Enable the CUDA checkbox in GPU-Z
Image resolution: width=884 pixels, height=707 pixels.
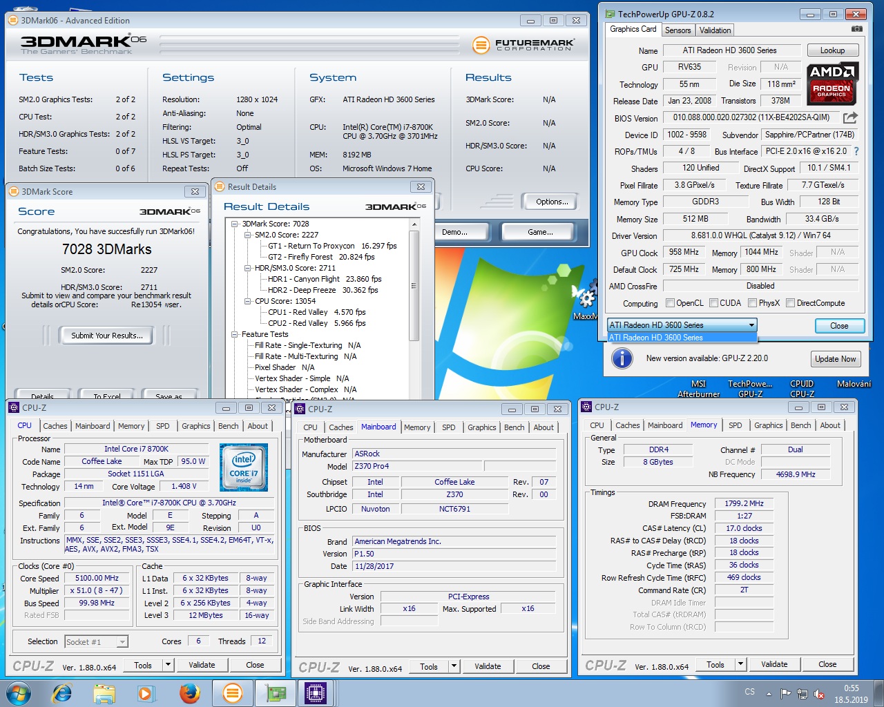tap(713, 303)
